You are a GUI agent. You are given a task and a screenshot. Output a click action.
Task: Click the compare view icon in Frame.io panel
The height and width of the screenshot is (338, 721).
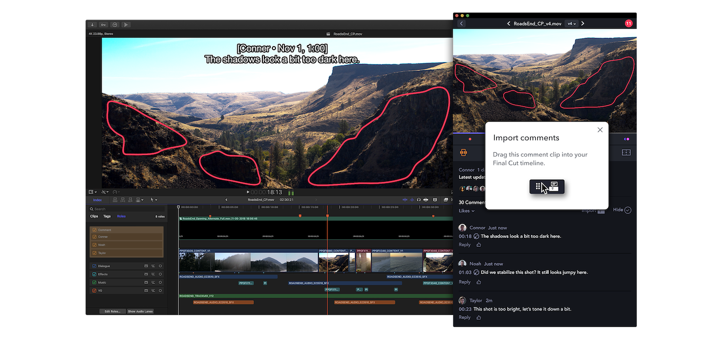click(x=626, y=153)
